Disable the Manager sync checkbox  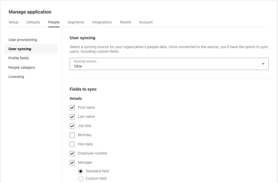(x=72, y=162)
